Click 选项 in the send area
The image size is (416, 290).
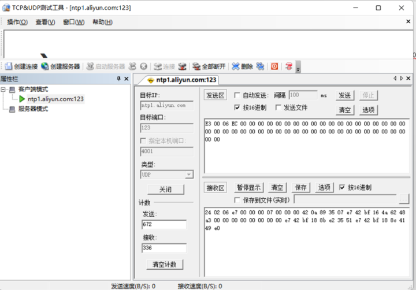[x=369, y=110]
